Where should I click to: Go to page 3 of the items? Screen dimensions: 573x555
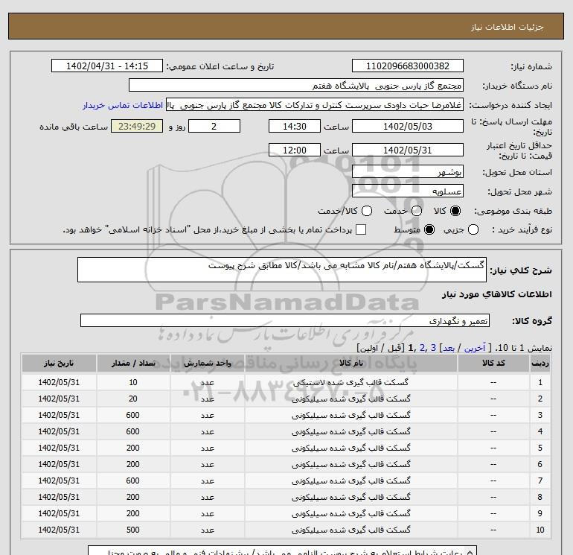tap(433, 348)
